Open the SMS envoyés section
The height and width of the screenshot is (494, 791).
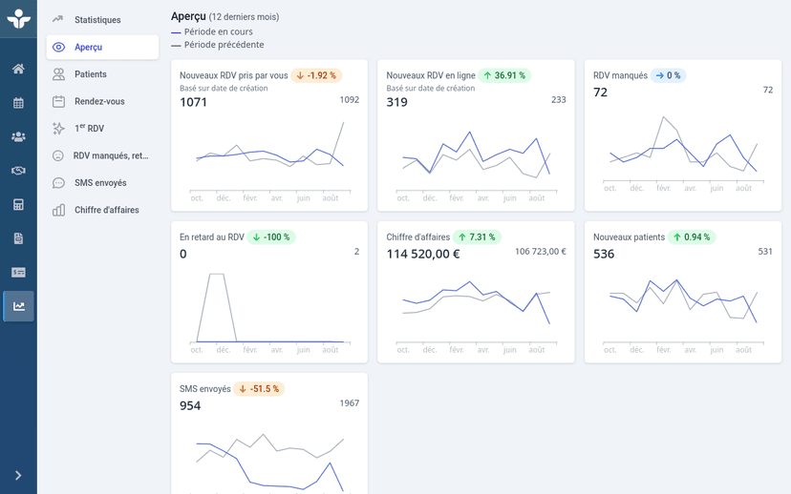coord(102,182)
